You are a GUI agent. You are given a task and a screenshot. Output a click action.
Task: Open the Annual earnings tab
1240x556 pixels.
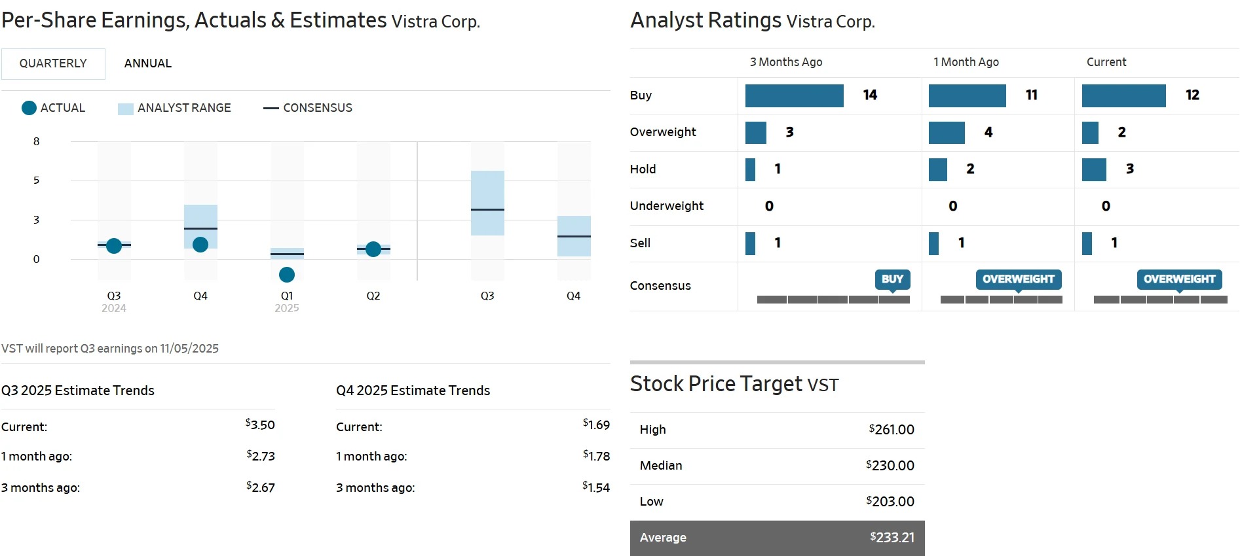148,63
